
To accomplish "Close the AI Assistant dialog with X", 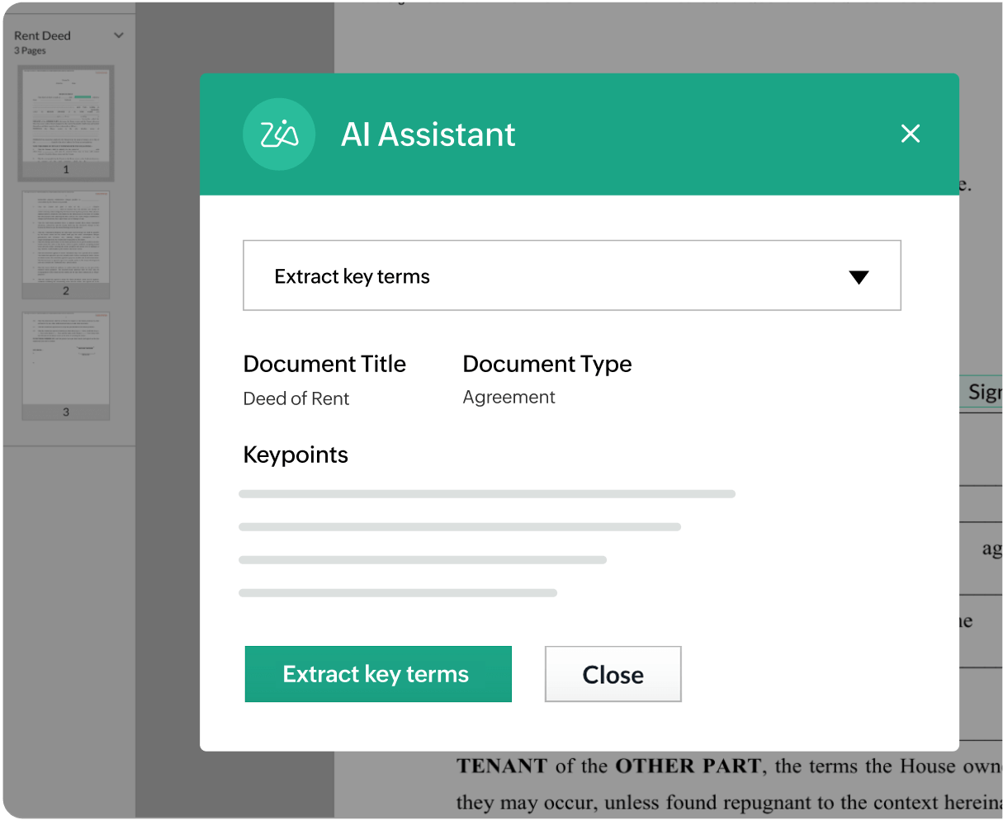I will pos(911,134).
